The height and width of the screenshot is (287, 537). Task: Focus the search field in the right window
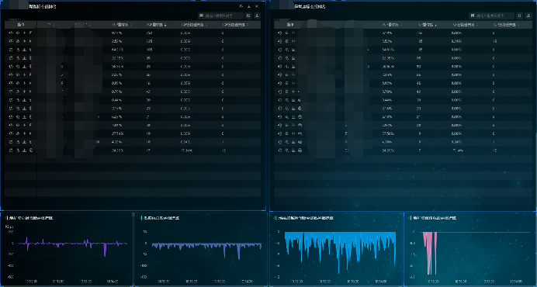point(491,16)
